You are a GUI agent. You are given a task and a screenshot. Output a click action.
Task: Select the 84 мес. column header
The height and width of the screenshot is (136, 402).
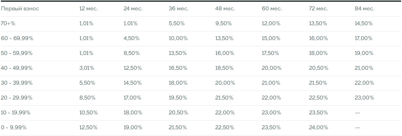[365, 9]
